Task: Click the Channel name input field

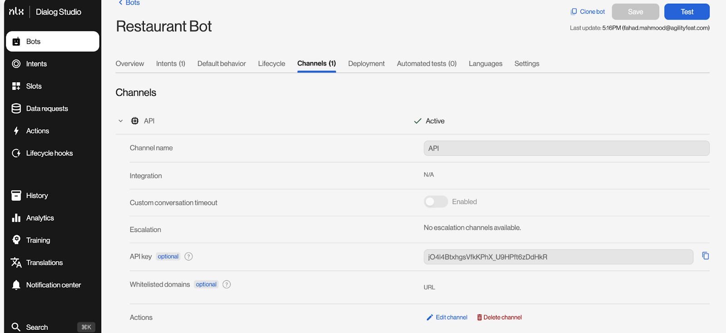Action: tap(566, 148)
